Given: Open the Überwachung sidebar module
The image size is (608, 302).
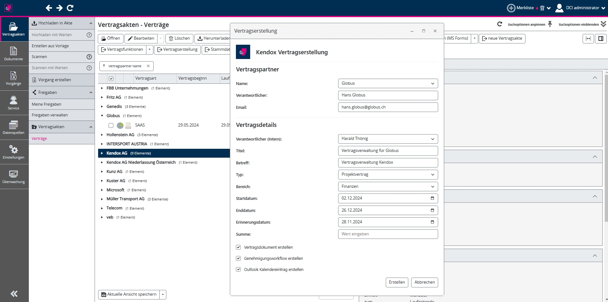Looking at the screenshot, I should (x=14, y=177).
